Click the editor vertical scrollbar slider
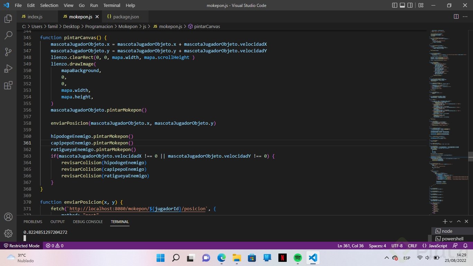This screenshot has height=266, width=473. 471,157
